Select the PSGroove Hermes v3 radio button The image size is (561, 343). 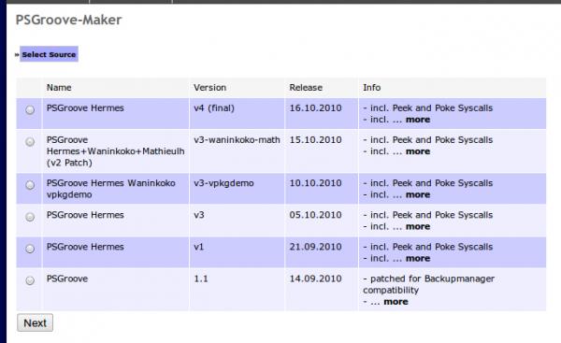[30, 217]
